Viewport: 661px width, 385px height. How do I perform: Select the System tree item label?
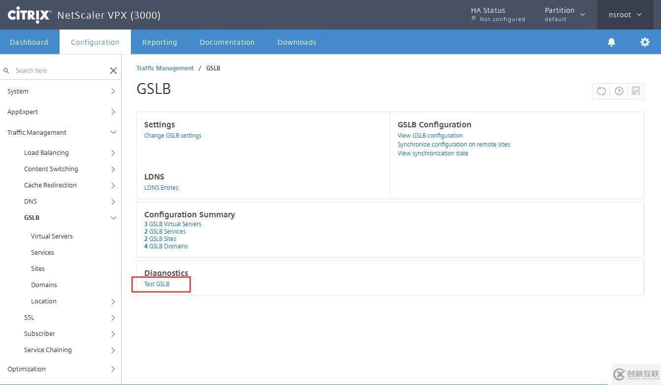coord(18,91)
